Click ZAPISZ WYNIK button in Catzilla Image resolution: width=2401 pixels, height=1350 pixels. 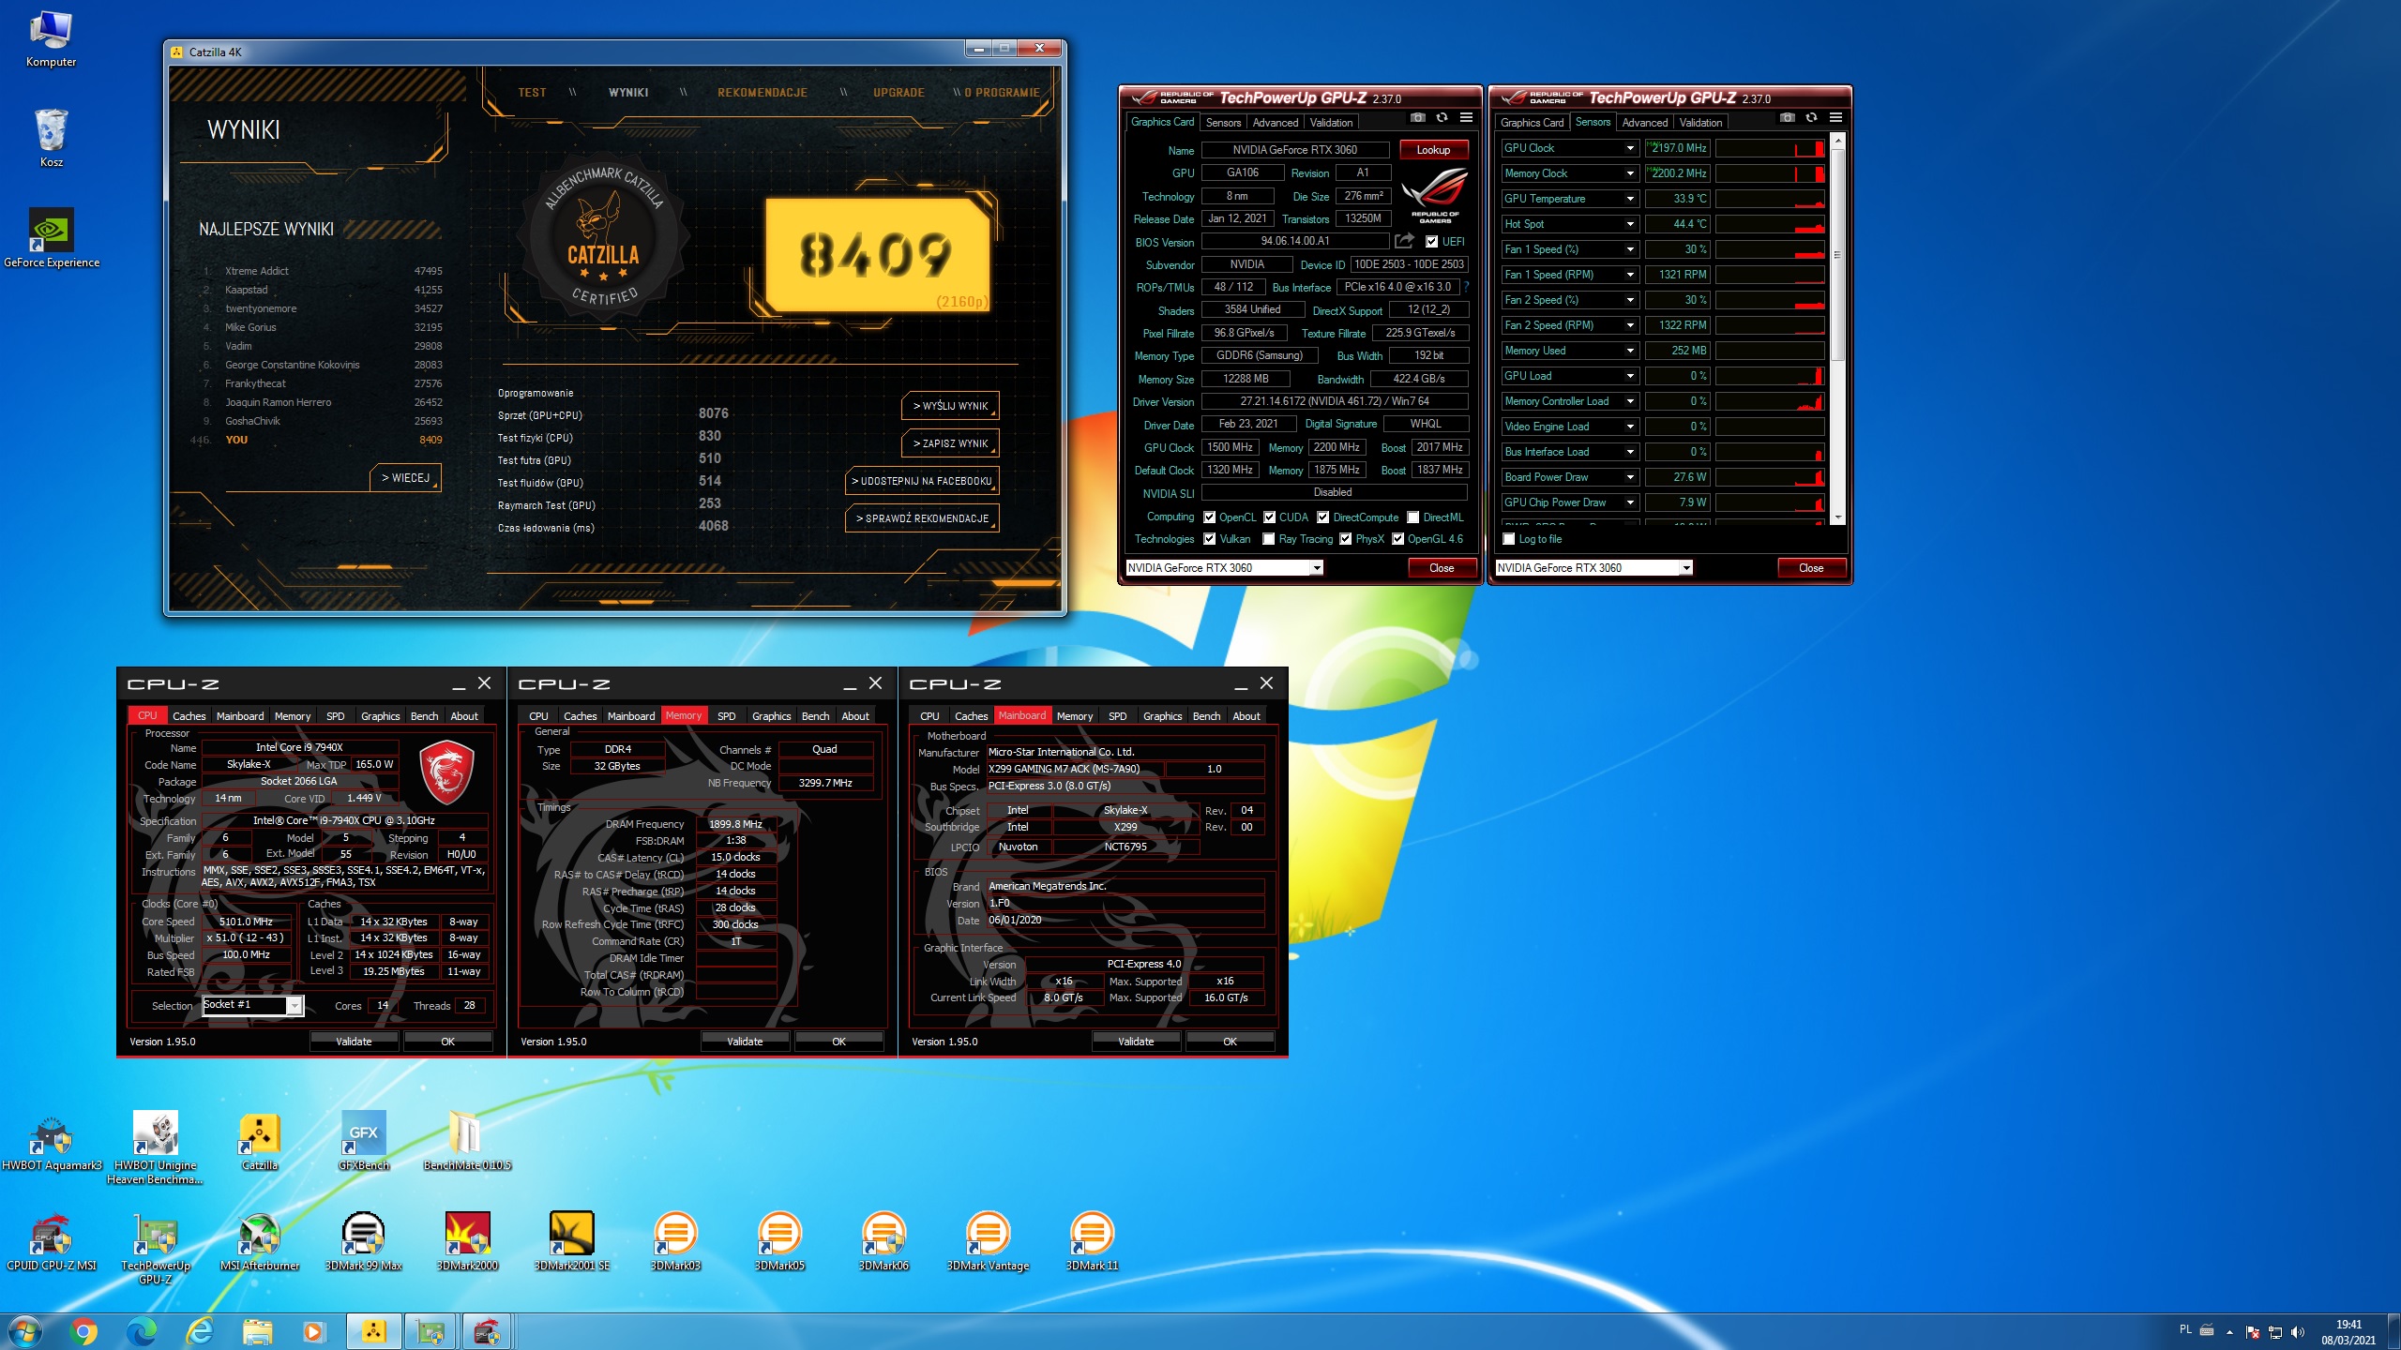pyautogui.click(x=950, y=443)
